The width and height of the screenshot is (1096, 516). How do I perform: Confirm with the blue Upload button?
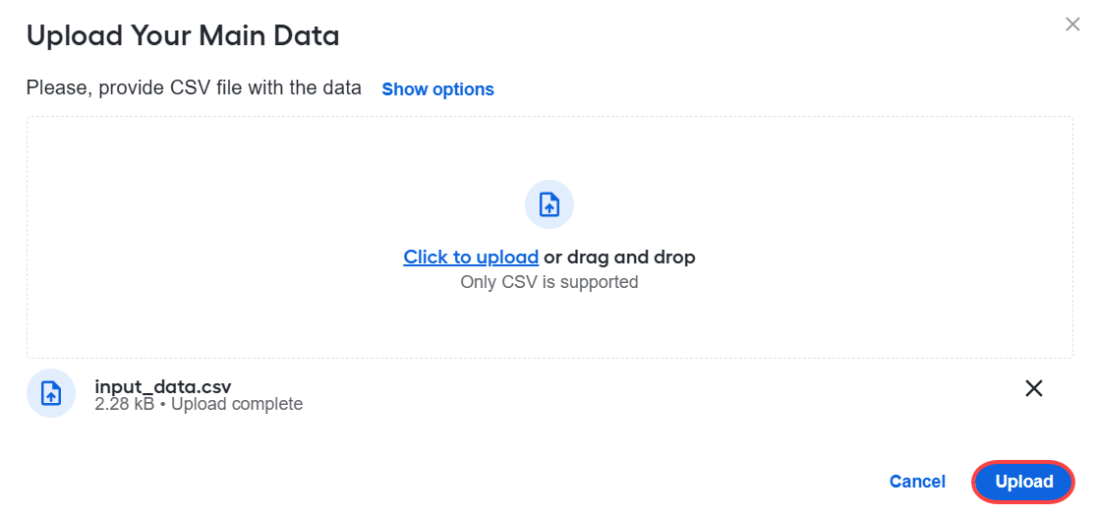pos(1024,482)
